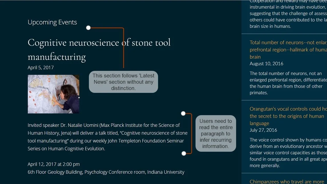Open the Orangutan's vocal controls news article

[x=288, y=116]
